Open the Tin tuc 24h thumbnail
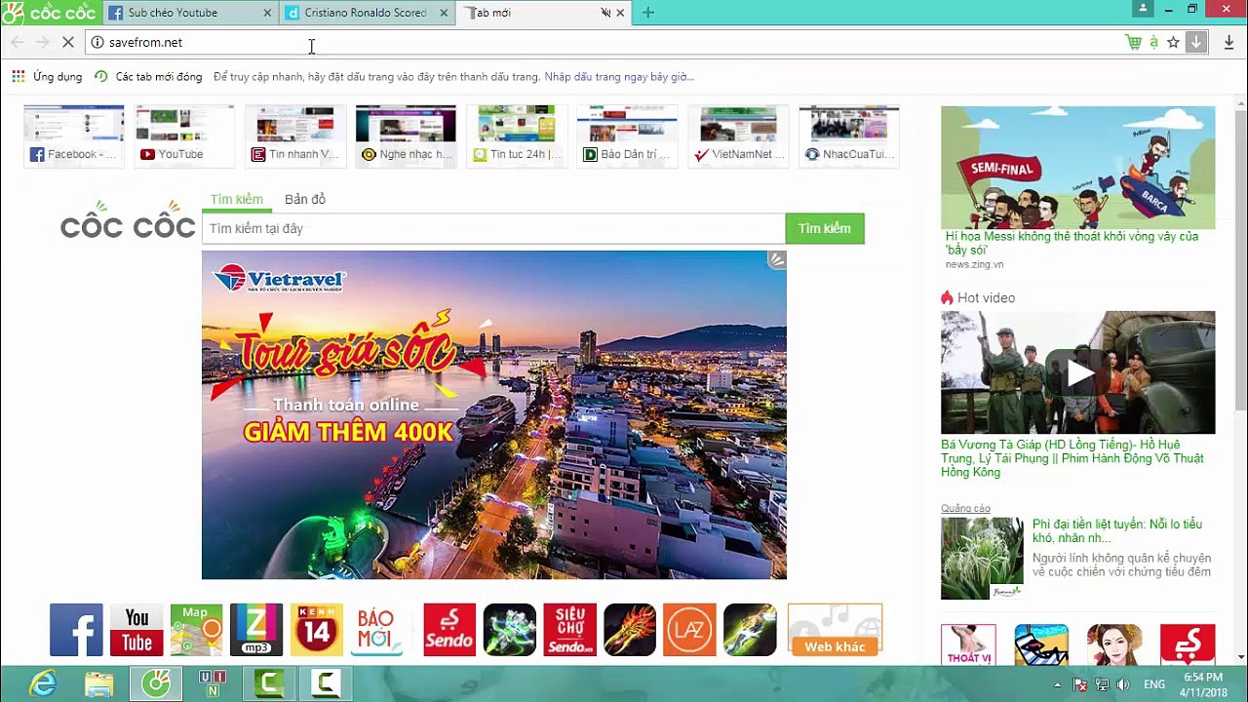 [x=517, y=136]
